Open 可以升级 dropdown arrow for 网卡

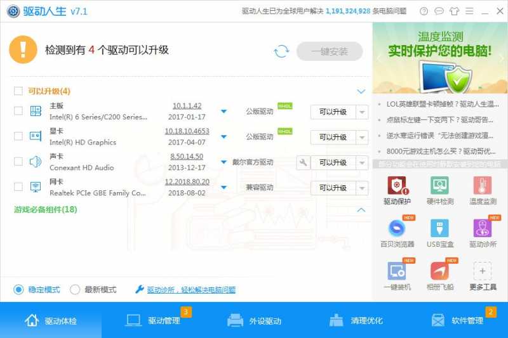coord(362,188)
